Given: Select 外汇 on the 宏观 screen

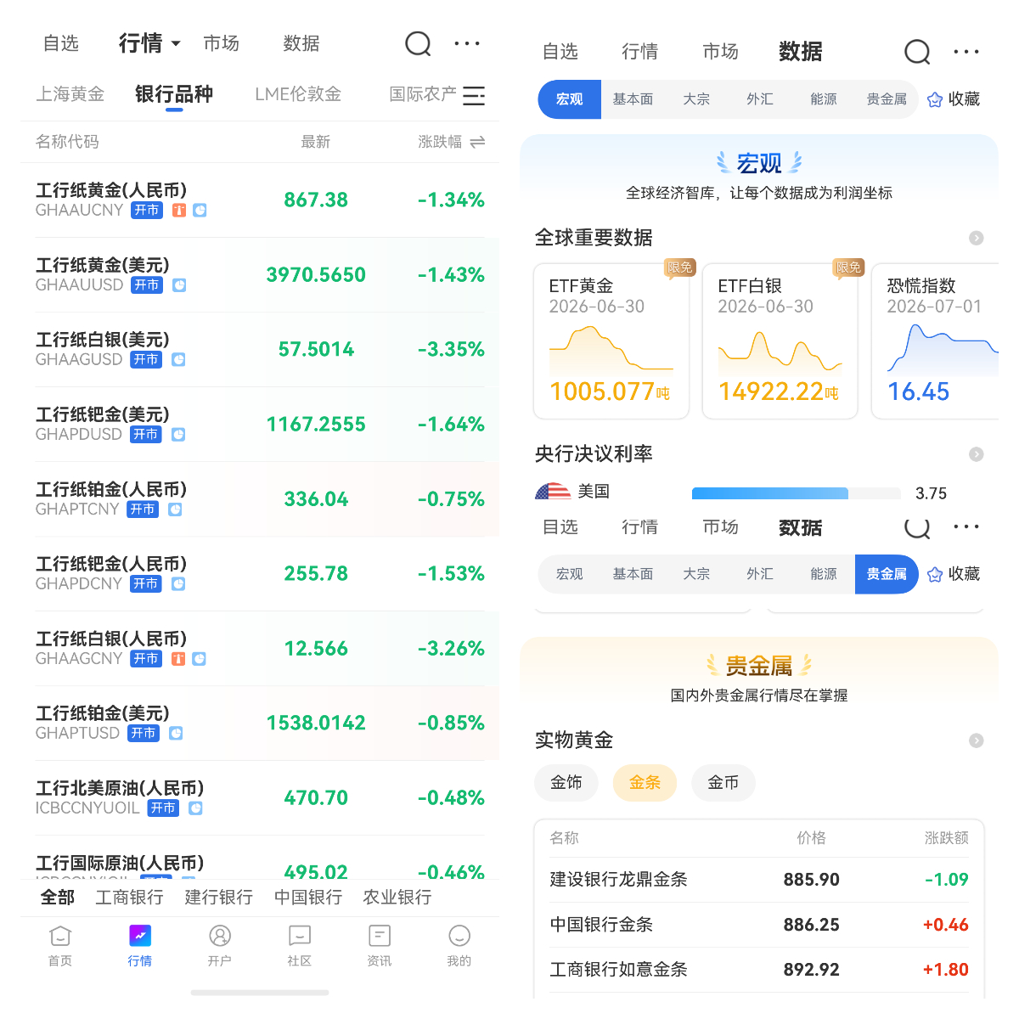Looking at the screenshot, I should [760, 99].
